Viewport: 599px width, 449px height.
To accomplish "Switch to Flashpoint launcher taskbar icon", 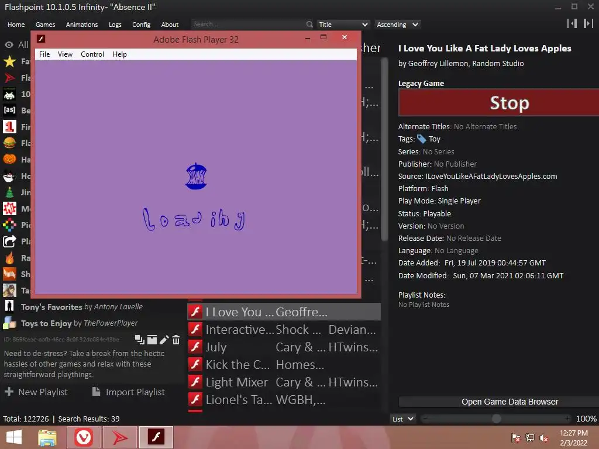I will click(119, 437).
